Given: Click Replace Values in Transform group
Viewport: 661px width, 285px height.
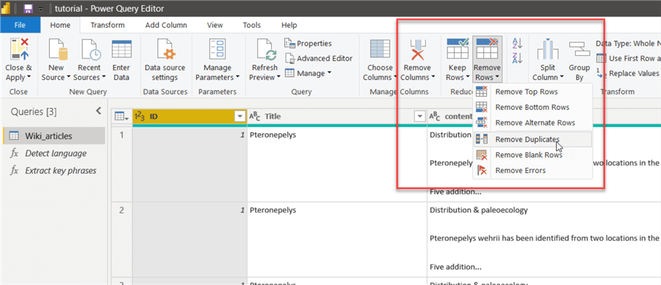Looking at the screenshot, I should pyautogui.click(x=628, y=73).
